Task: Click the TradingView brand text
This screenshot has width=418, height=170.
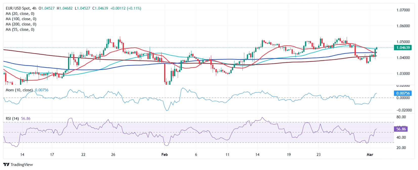Action: 22,164
